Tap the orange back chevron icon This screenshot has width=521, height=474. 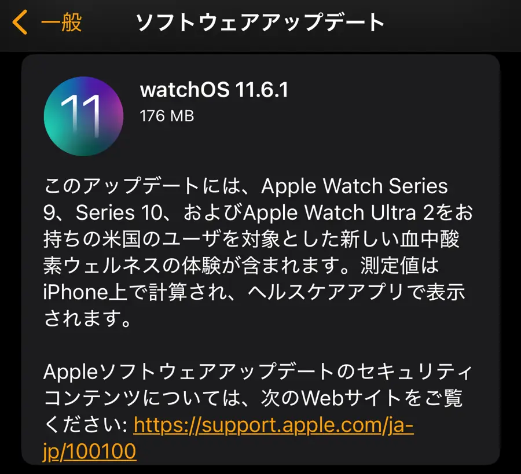19,22
